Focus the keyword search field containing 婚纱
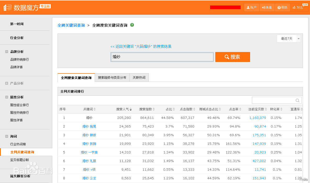The height and width of the screenshot is (183, 310). pos(162,57)
